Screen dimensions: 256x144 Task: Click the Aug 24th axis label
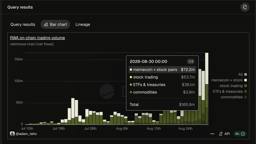click(x=186, y=129)
